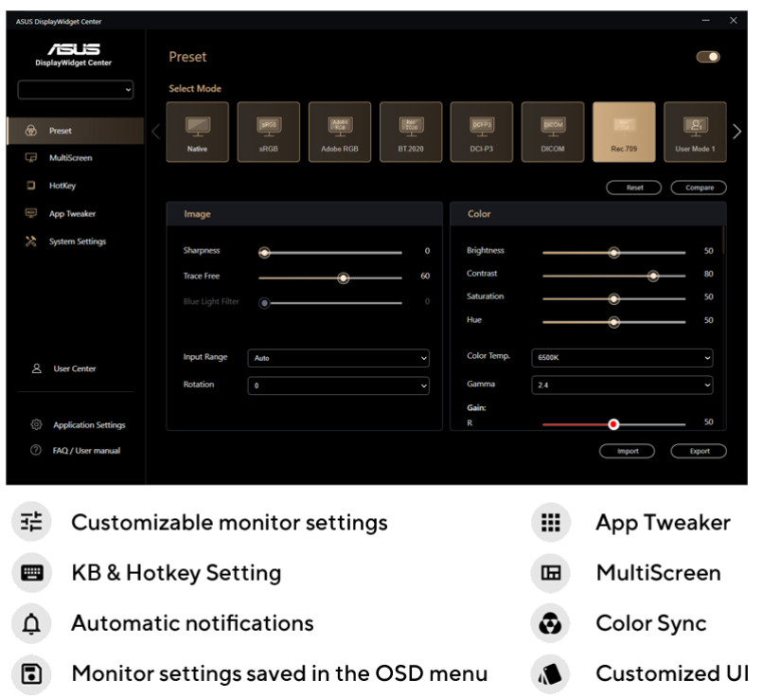Open FAQ / User manual
763x699 pixels.
click(85, 451)
